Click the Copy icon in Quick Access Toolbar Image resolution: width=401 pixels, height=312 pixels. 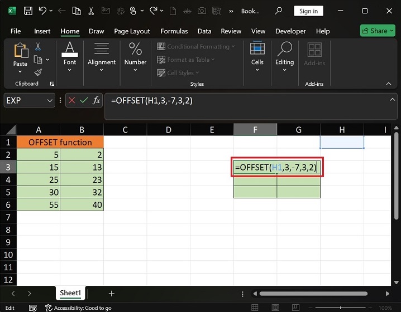(77, 11)
